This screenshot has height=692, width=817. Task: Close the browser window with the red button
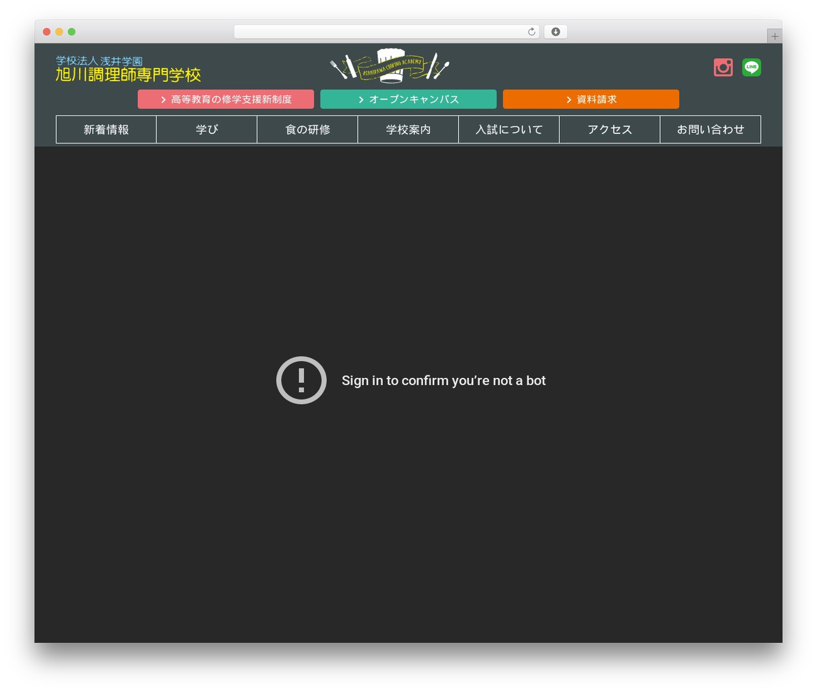(x=47, y=32)
